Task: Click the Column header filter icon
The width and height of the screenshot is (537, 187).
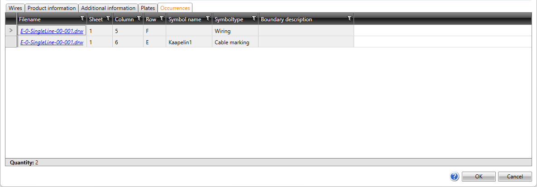Action: click(139, 19)
